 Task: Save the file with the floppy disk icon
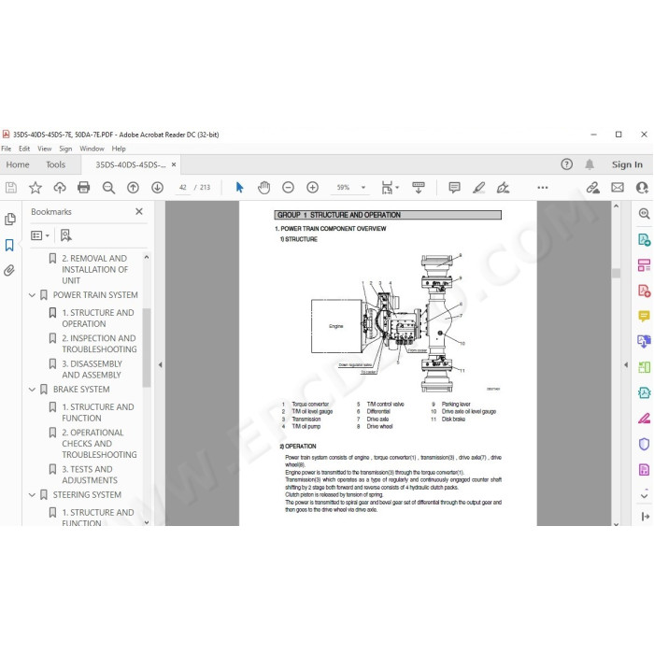11,188
